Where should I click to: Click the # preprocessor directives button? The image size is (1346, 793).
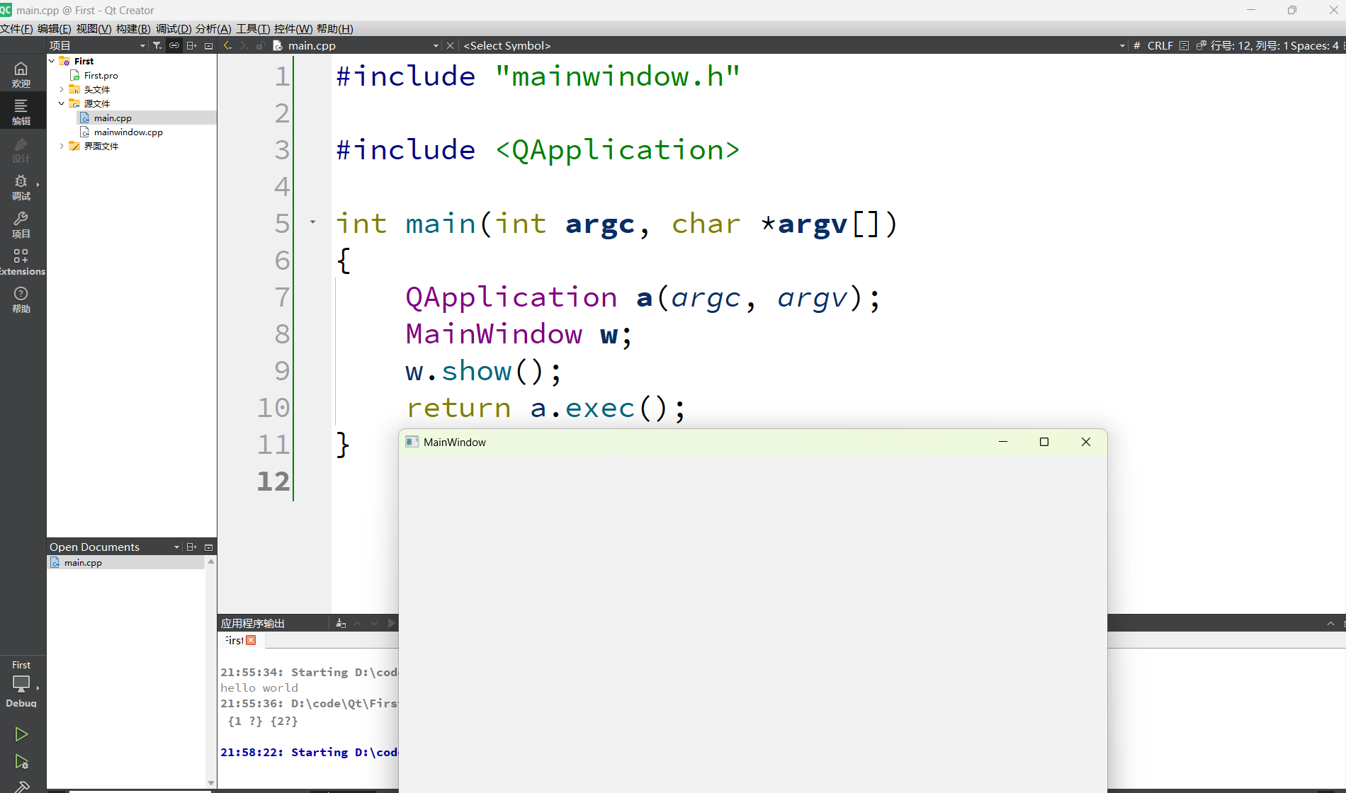pyautogui.click(x=1137, y=45)
